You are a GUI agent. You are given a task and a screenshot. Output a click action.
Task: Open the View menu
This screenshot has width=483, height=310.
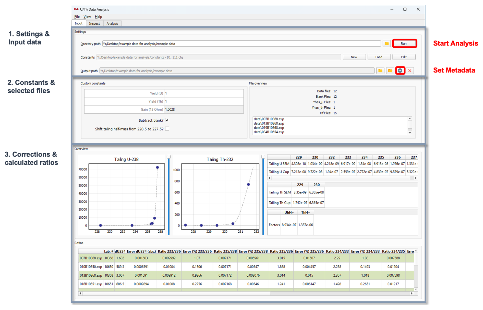click(87, 17)
